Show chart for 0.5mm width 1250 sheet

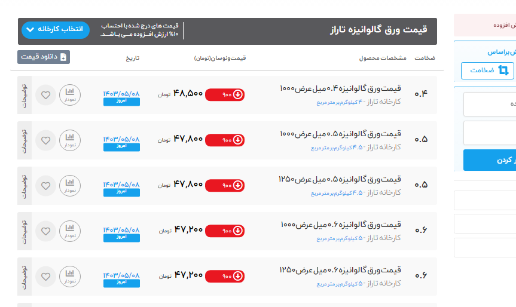click(x=70, y=185)
